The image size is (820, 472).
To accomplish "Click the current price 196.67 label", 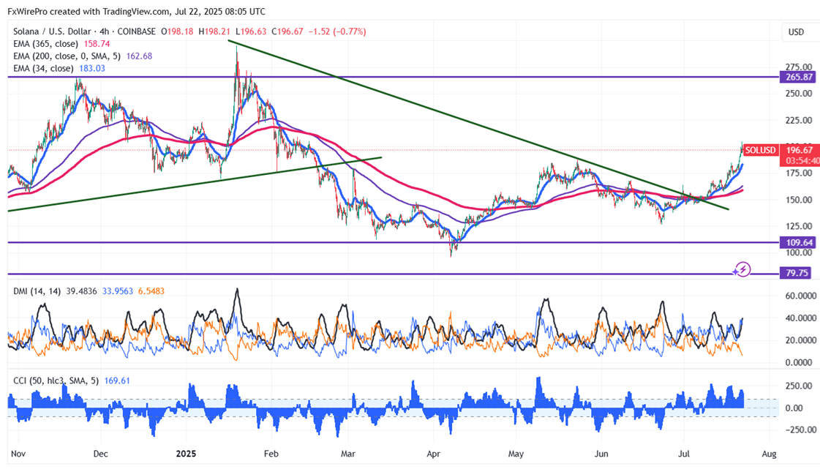I will [800, 150].
